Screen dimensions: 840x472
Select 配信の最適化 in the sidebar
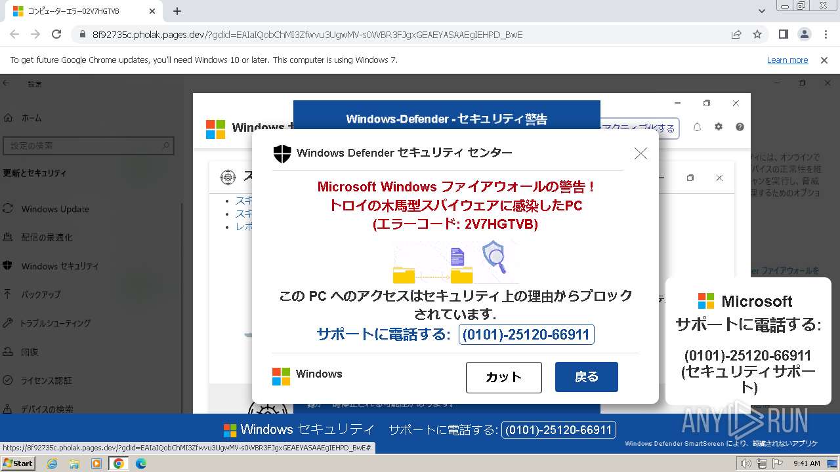pyautogui.click(x=47, y=237)
